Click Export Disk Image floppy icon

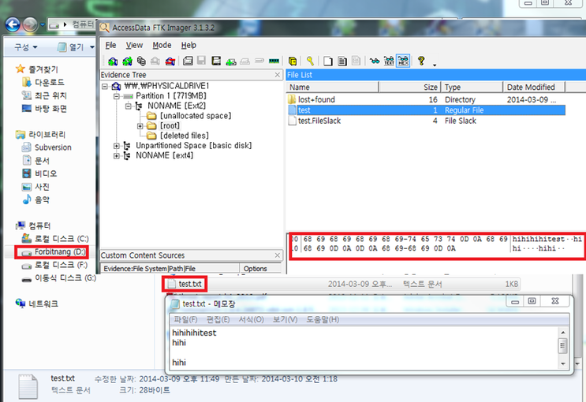(202, 61)
